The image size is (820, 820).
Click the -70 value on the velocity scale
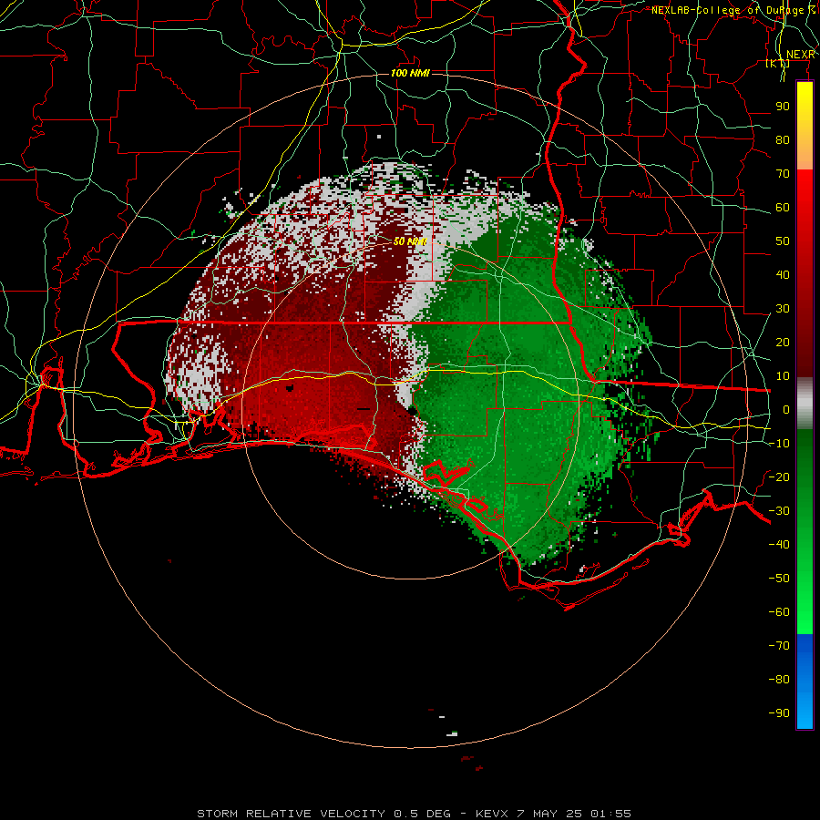point(779,646)
